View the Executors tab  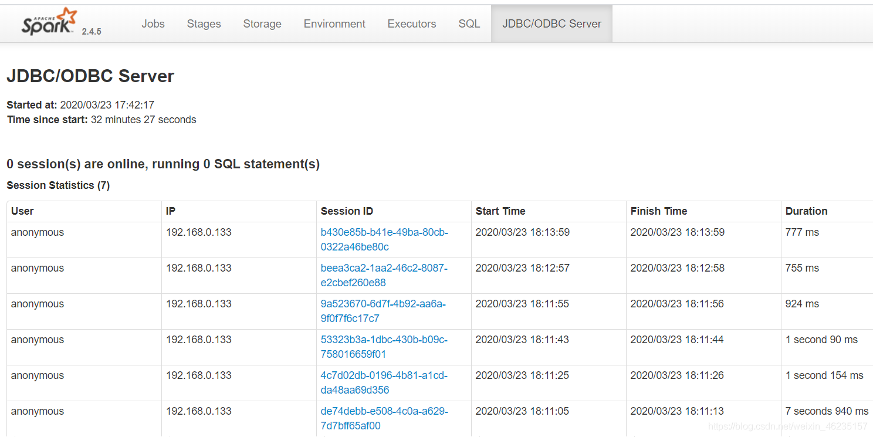pos(412,24)
